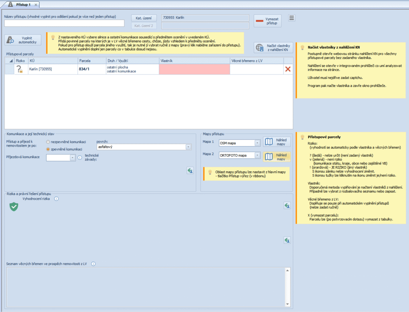Click info icon beside Vyhodnocení rizika

point(56,199)
